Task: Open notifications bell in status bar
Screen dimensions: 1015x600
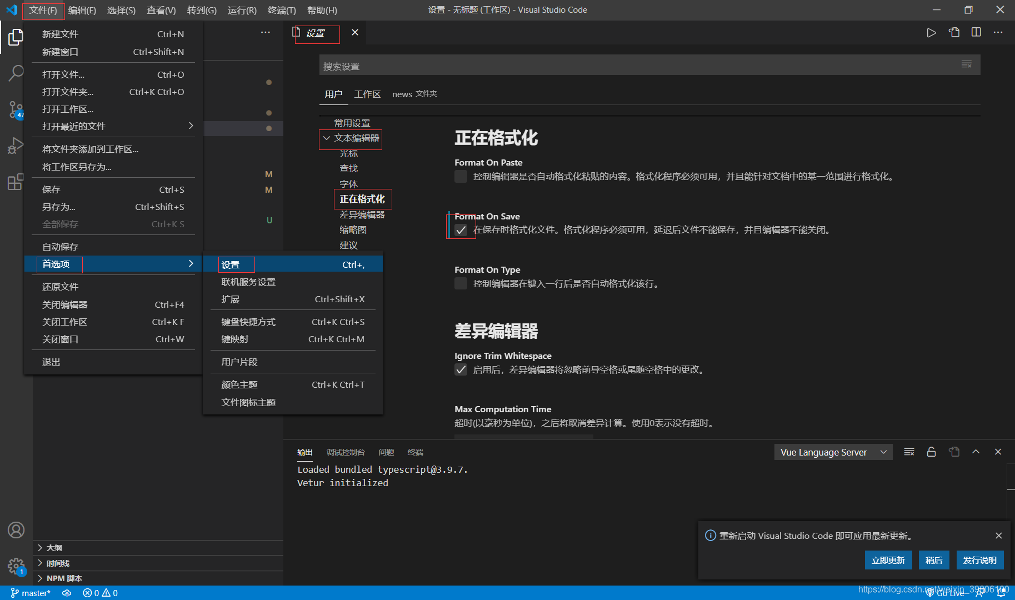Action: pyautogui.click(x=1001, y=593)
